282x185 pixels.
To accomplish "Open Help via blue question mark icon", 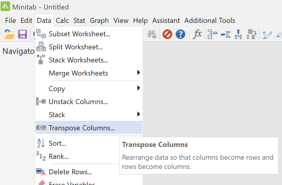I will tap(180, 34).
